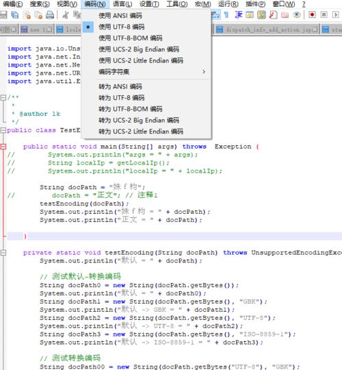Click the highlighted closing brace line
Viewport: 342px width, 370px height.
(x=174, y=236)
